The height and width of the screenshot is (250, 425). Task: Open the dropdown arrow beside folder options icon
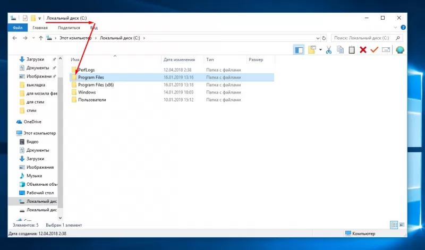[x=320, y=50]
